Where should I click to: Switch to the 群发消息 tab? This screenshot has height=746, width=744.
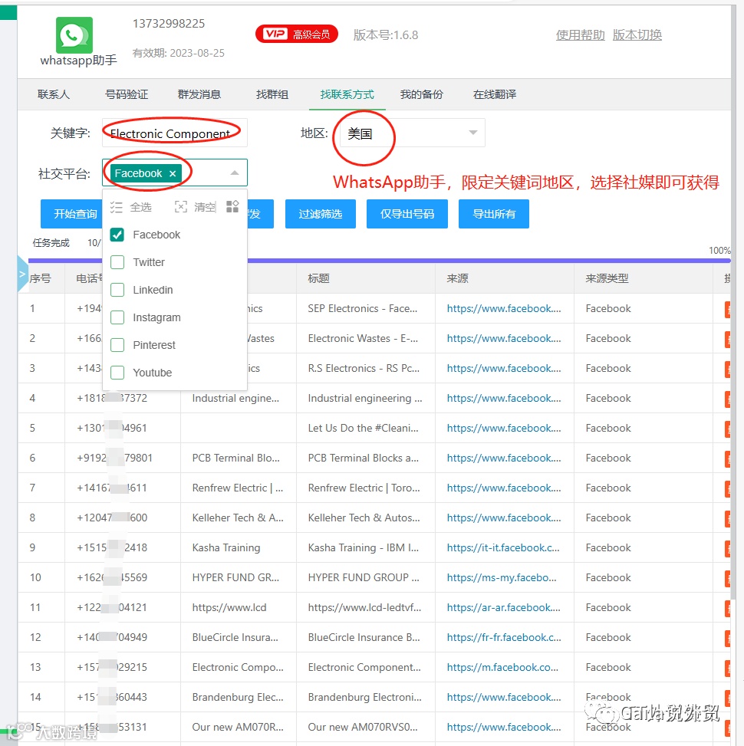click(198, 93)
